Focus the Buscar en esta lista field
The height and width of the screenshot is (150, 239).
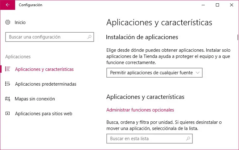145,139
